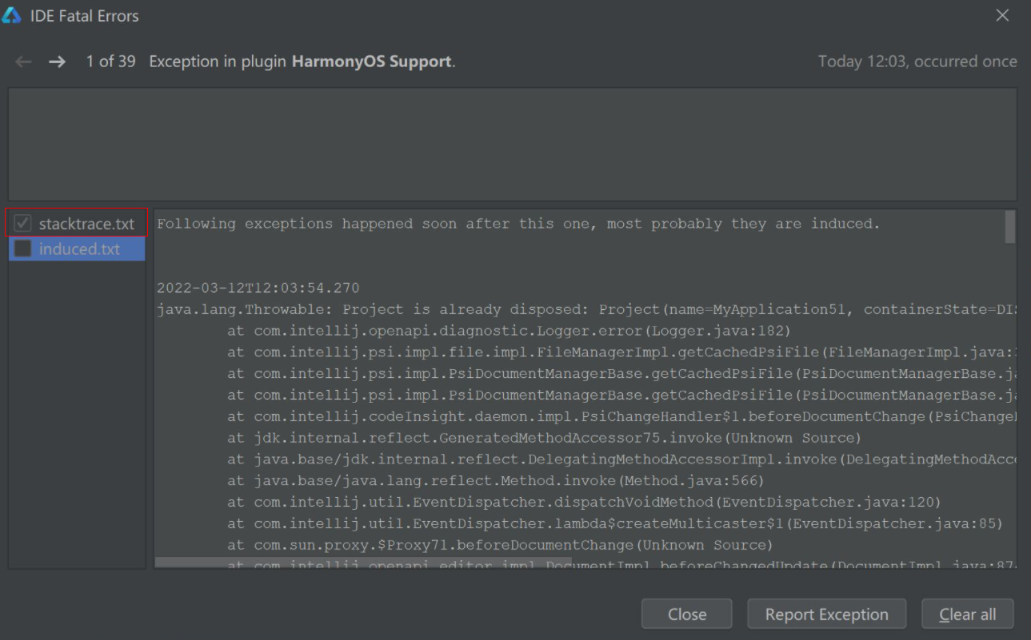Click the java.lang.Throwable line

[586, 309]
